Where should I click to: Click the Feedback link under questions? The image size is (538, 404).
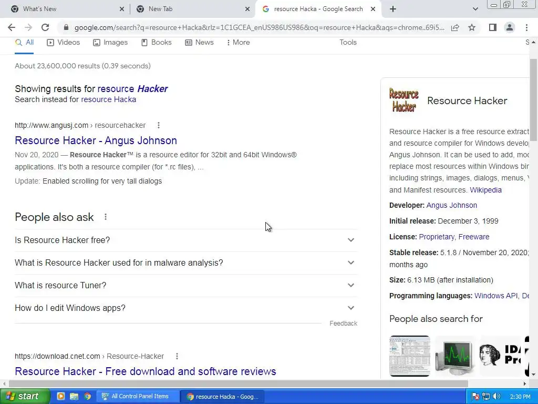tap(343, 324)
